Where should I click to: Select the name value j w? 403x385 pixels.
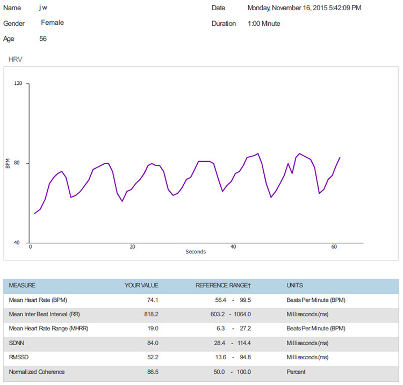[44, 8]
